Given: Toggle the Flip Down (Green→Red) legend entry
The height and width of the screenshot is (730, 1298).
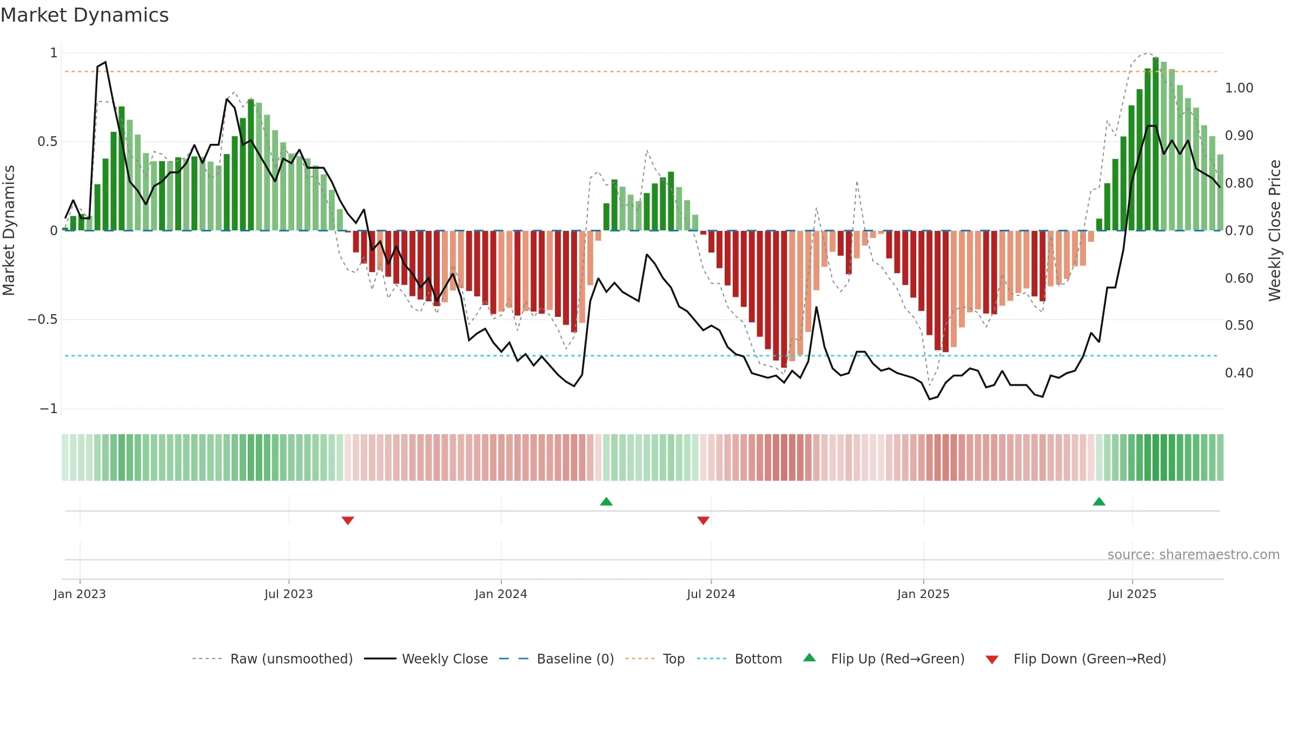Looking at the screenshot, I should (1075, 659).
